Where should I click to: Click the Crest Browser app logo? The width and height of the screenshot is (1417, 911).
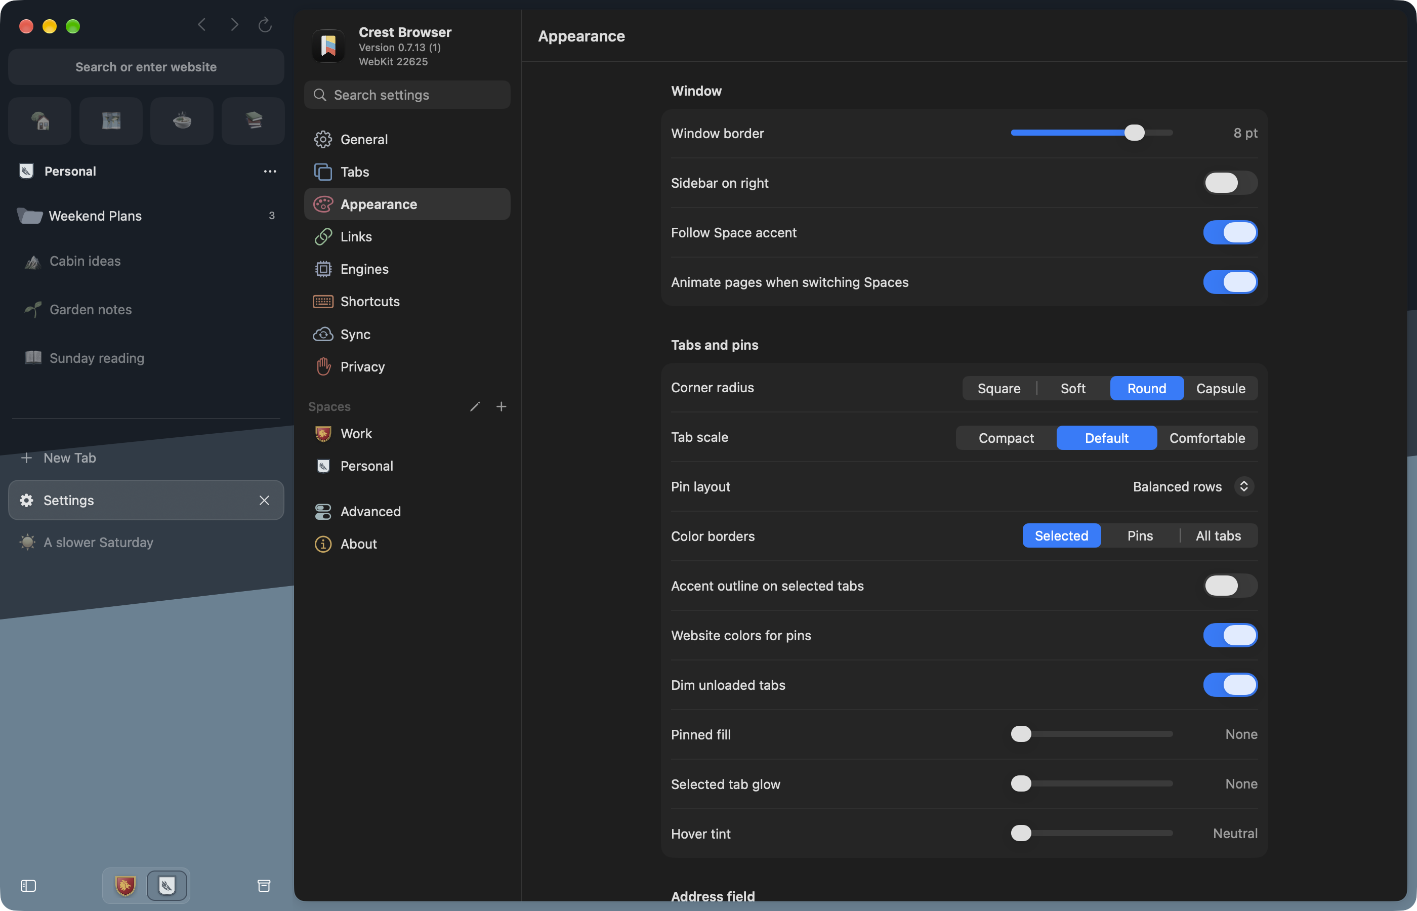point(328,46)
